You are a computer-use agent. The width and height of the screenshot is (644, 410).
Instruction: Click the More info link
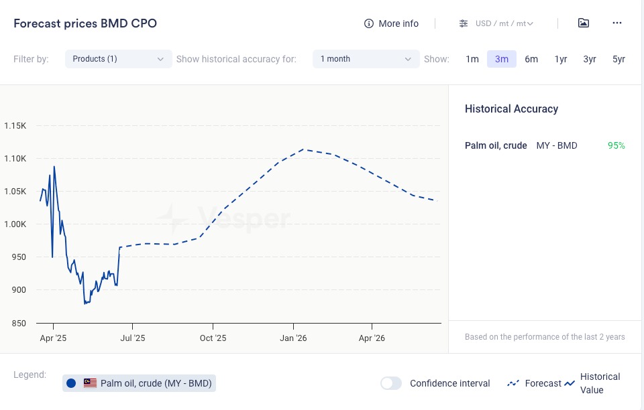click(x=398, y=23)
